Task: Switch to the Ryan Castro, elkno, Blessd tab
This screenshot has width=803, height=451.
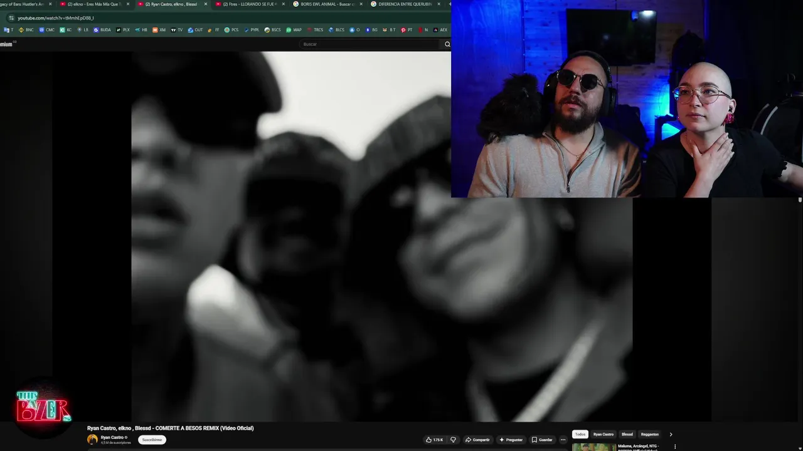Action: tap(174, 4)
